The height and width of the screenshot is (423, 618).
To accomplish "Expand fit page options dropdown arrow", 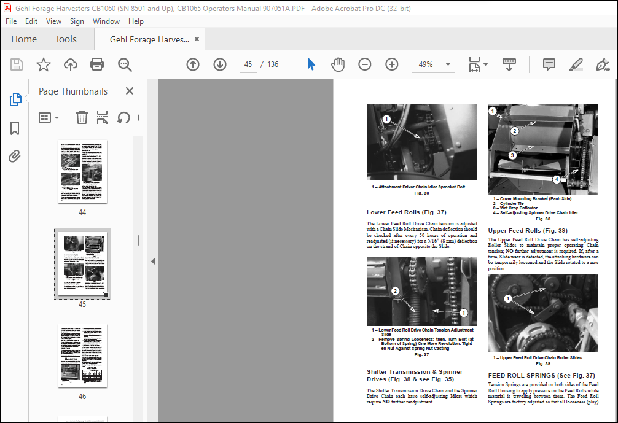I will pos(485,64).
